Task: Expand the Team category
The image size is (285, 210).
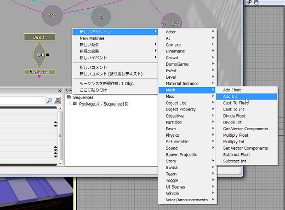Action: point(187,174)
